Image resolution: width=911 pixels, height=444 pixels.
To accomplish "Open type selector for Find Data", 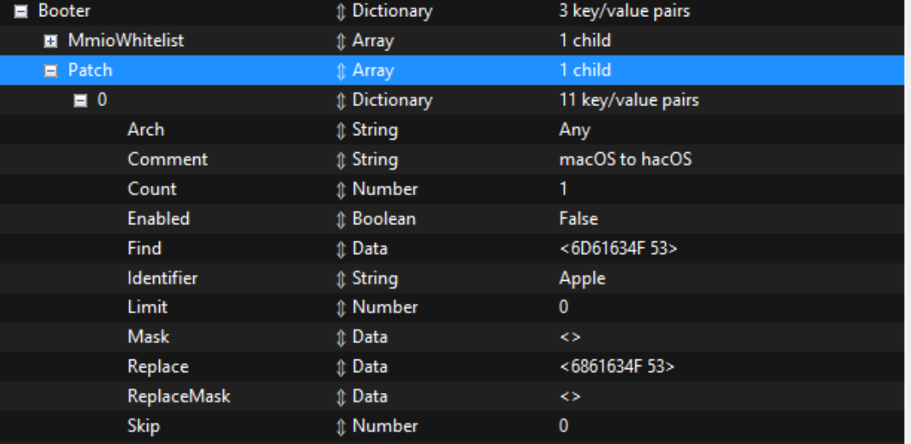I will 340,249.
